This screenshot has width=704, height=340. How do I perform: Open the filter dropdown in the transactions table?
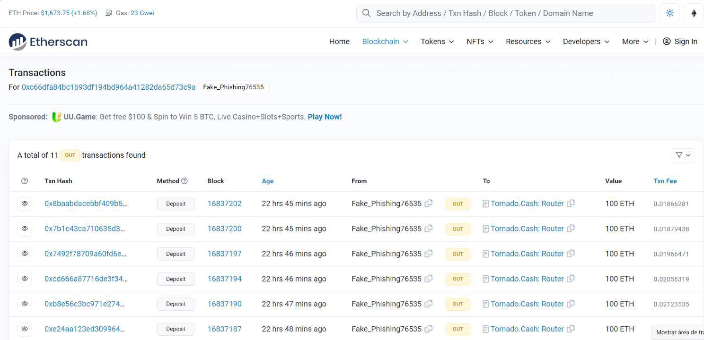point(683,155)
